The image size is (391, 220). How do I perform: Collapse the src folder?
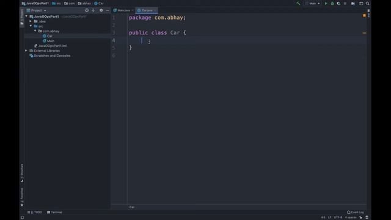tap(31, 26)
